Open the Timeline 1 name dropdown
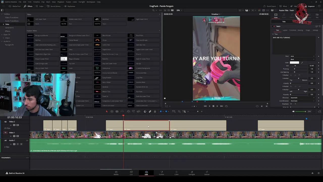The height and width of the screenshot is (182, 323). click(216, 14)
